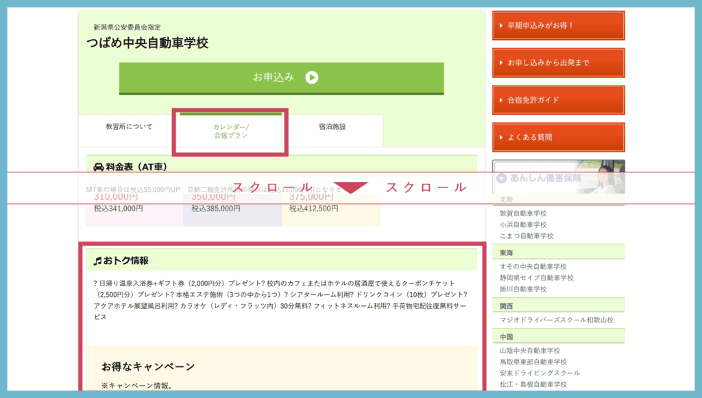Open the こまつ自動車学校 link
702x398 pixels.
(526, 236)
